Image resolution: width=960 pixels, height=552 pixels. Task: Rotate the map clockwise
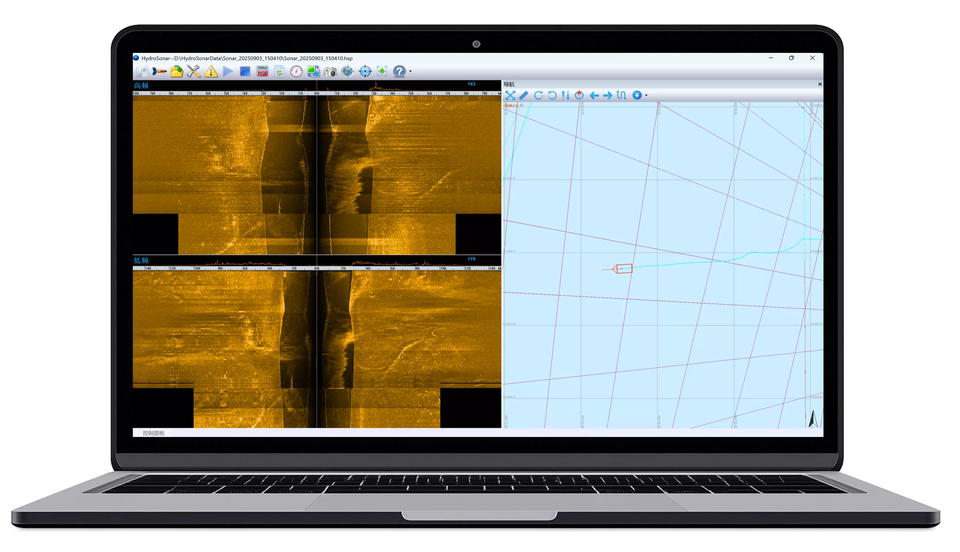[x=539, y=95]
